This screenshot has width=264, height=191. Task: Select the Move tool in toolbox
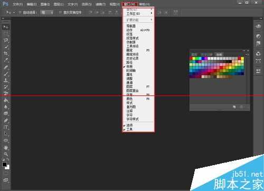[6, 27]
